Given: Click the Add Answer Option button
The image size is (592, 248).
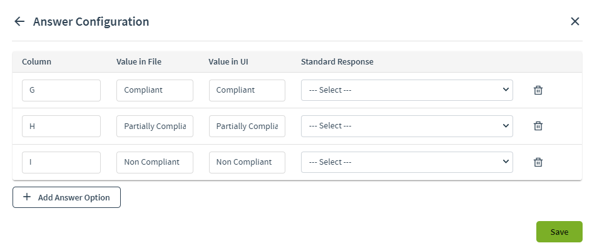Looking at the screenshot, I should [66, 197].
